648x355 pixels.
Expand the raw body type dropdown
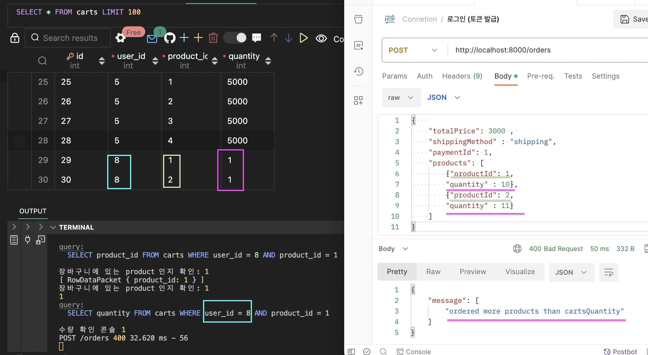[x=401, y=97]
